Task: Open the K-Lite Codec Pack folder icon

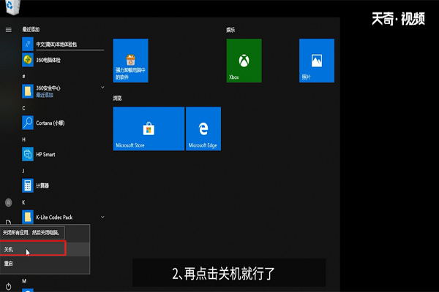Action: [x=28, y=217]
